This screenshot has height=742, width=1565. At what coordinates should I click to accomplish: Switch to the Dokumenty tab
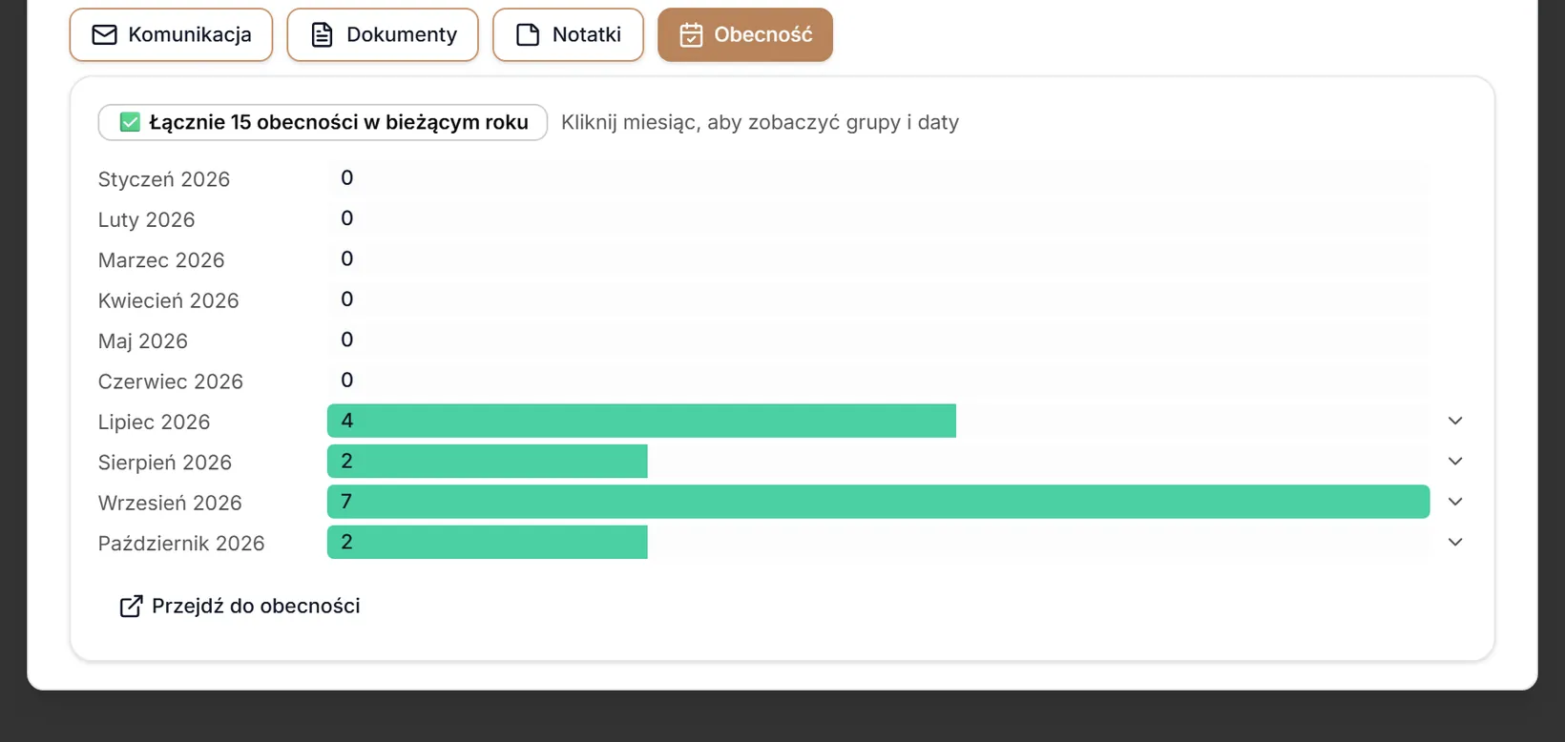click(383, 35)
